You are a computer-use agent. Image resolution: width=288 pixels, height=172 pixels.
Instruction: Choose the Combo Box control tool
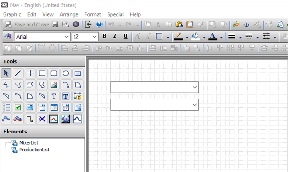pos(42,107)
